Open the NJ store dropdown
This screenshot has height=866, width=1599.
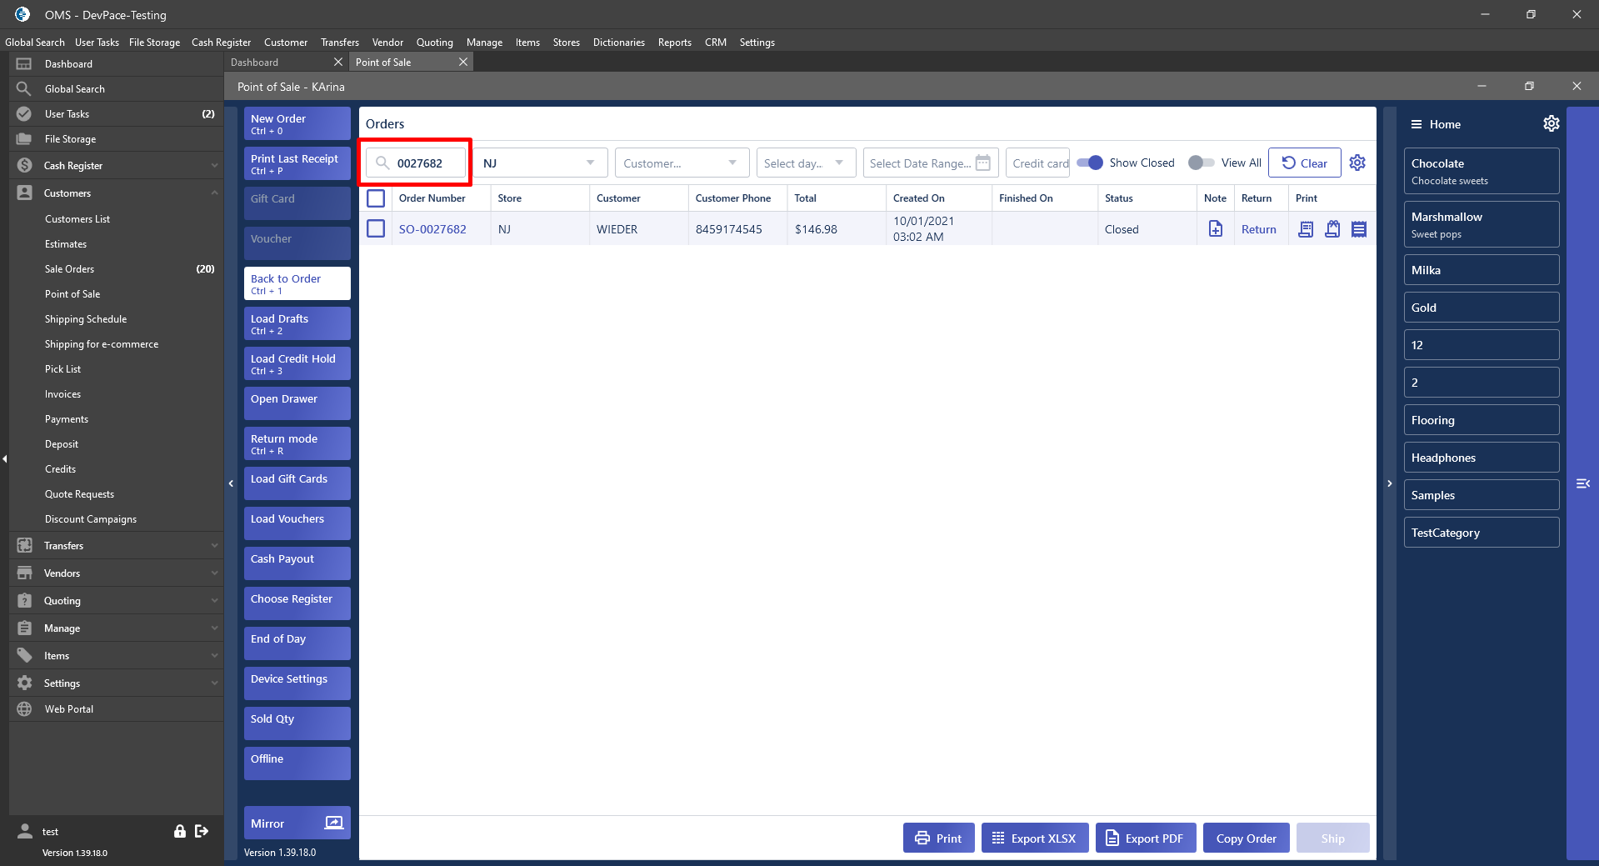coord(539,163)
